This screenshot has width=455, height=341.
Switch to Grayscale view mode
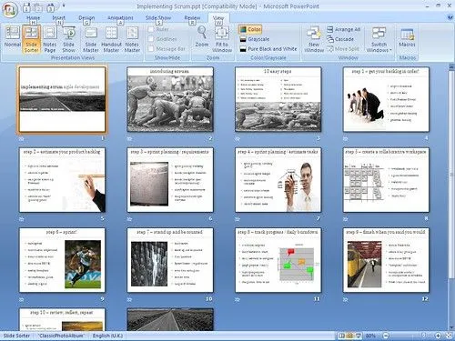(x=255, y=39)
